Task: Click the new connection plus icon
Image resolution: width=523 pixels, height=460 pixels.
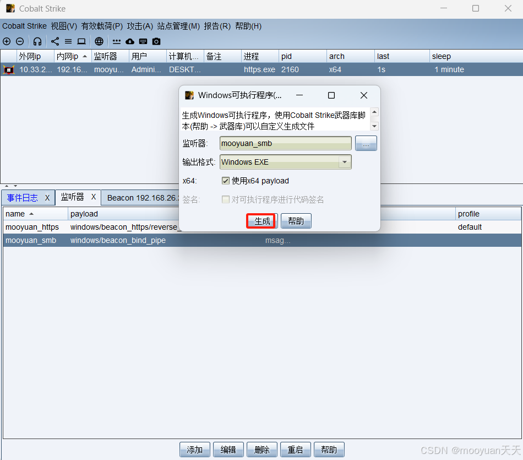Action: (7, 41)
